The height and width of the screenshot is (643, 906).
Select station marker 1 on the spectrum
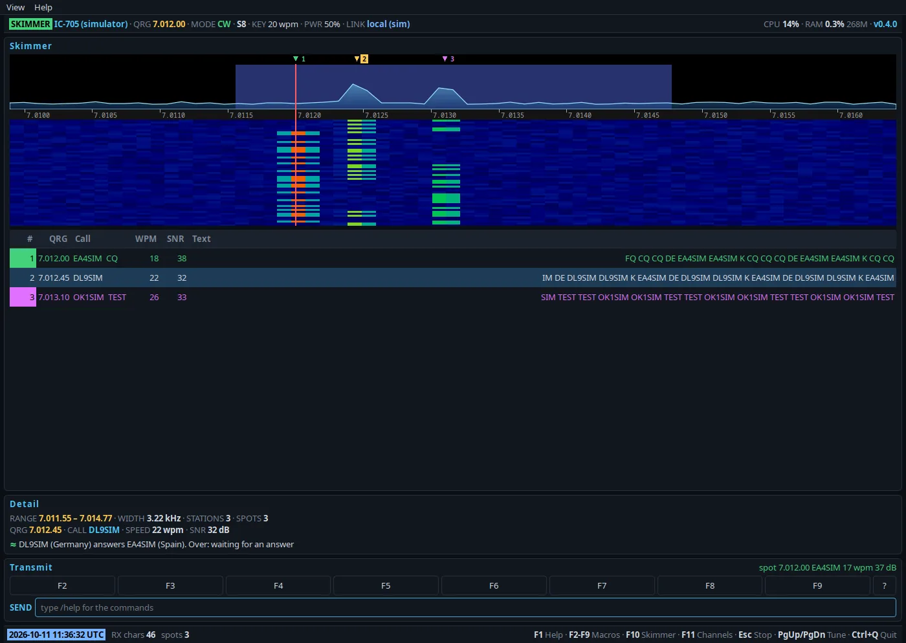(x=299, y=59)
